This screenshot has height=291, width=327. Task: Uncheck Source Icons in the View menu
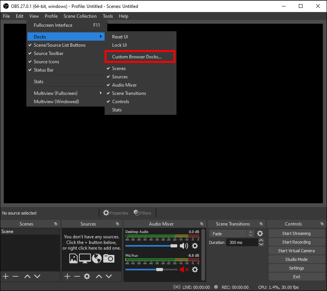pyautogui.click(x=47, y=61)
